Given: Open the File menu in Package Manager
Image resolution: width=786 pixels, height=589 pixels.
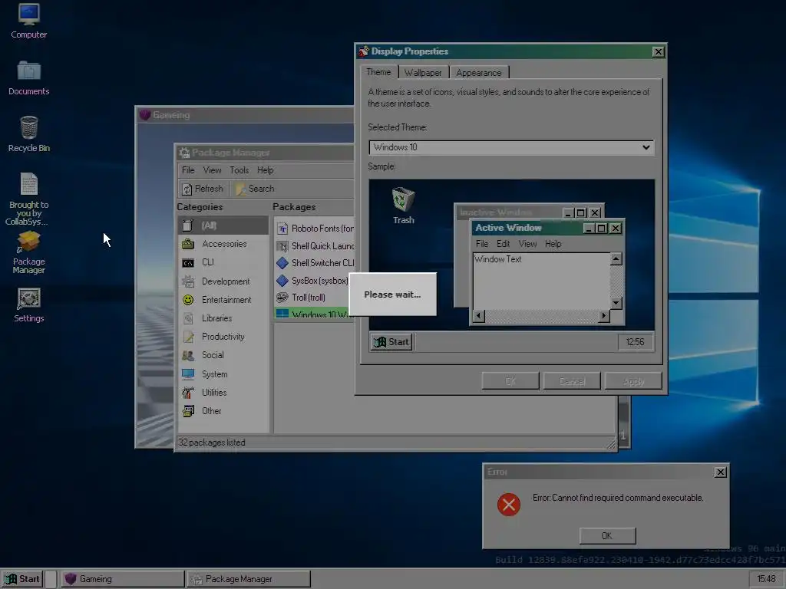Looking at the screenshot, I should 188,170.
